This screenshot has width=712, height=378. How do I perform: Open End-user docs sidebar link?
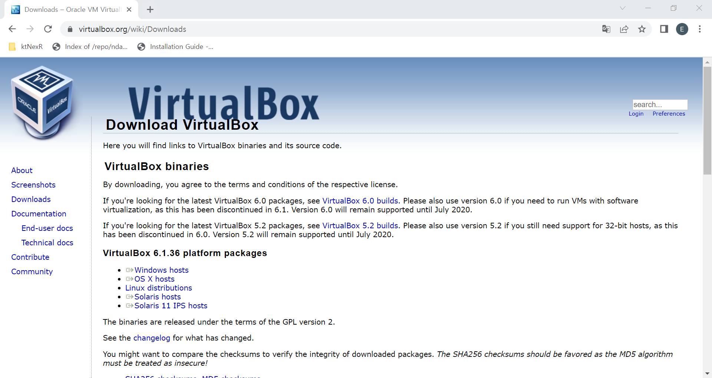pos(47,228)
